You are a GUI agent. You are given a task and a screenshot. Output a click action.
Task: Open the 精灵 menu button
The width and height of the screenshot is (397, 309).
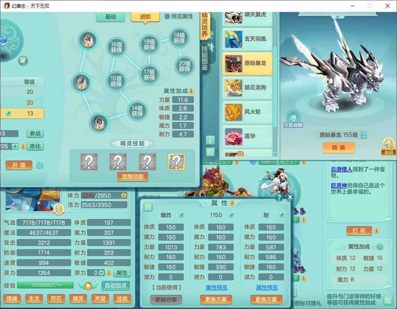[78, 299]
